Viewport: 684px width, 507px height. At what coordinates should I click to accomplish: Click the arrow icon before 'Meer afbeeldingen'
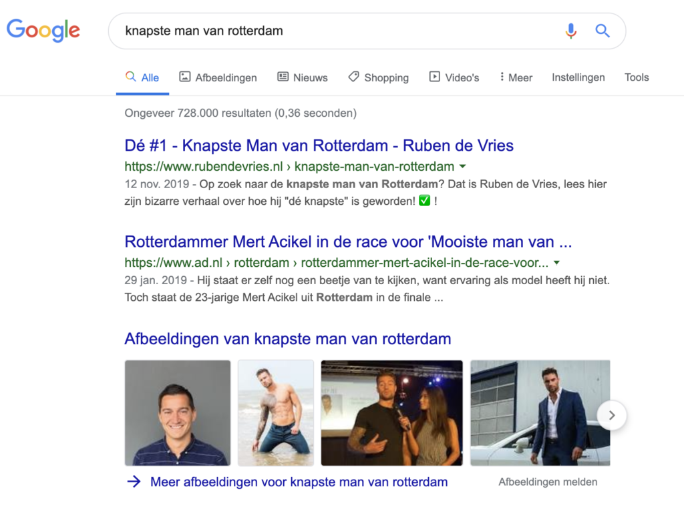click(x=134, y=482)
